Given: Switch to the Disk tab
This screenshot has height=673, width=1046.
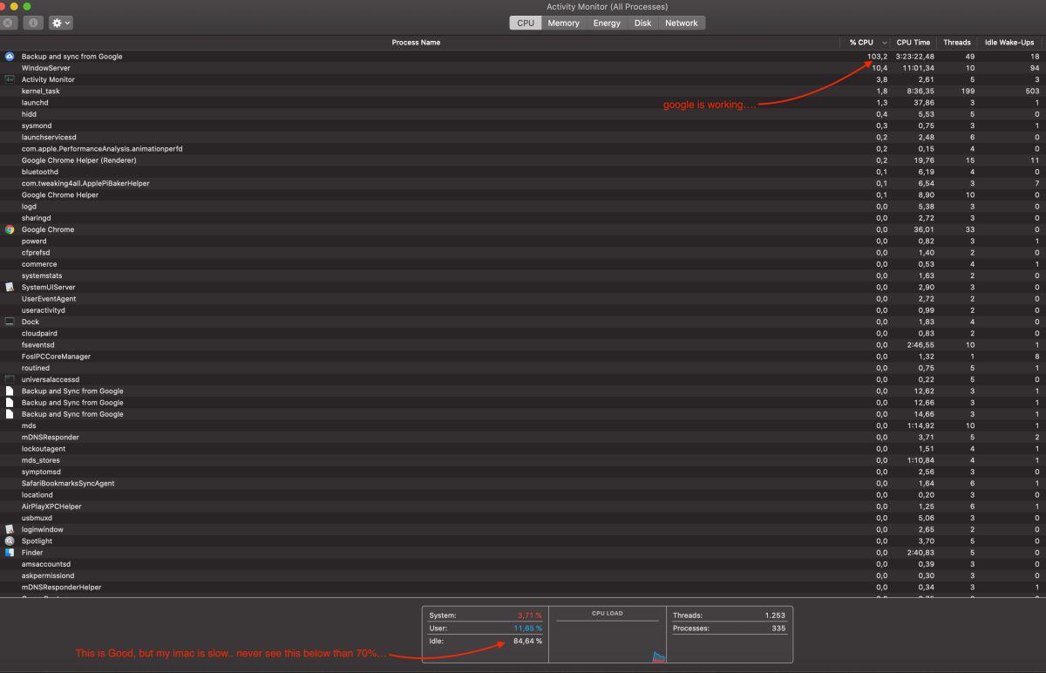Looking at the screenshot, I should coord(642,24).
